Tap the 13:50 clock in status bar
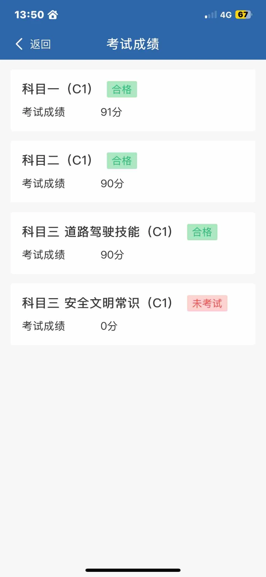This screenshot has width=266, height=577. (x=29, y=15)
